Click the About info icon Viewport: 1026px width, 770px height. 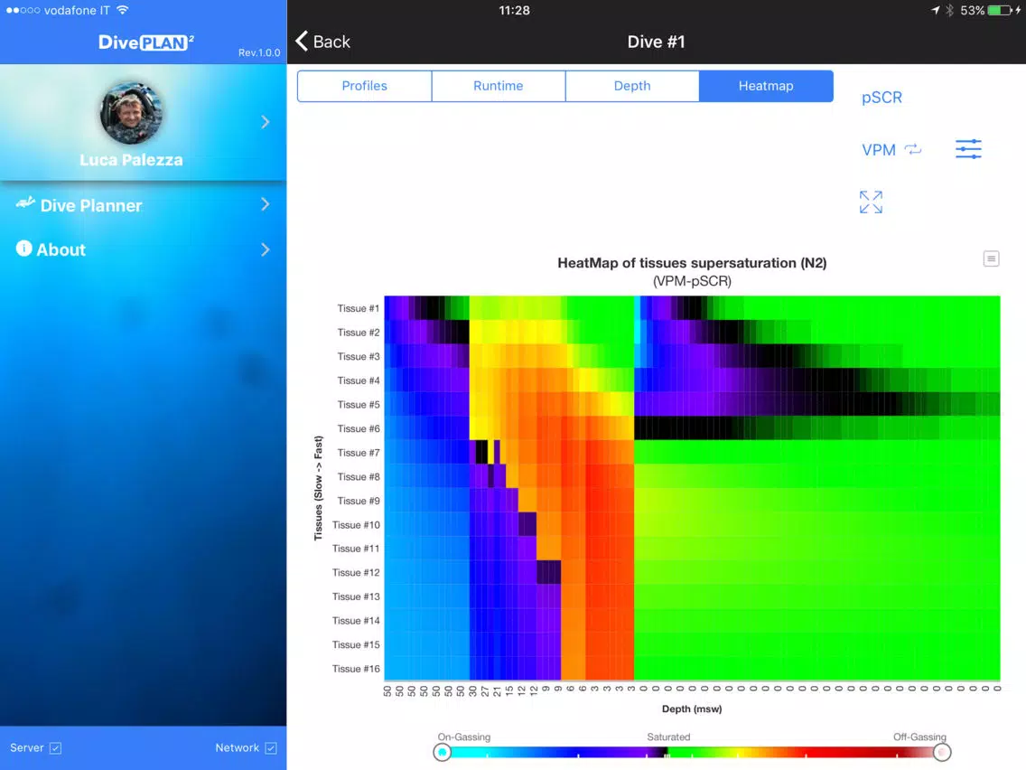click(23, 249)
